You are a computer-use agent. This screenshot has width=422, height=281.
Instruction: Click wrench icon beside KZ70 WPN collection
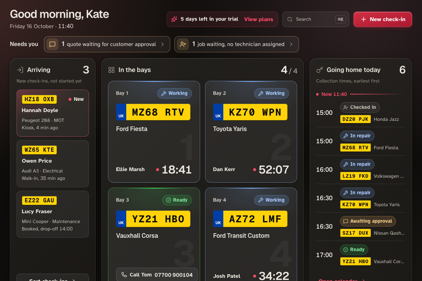[x=346, y=193]
